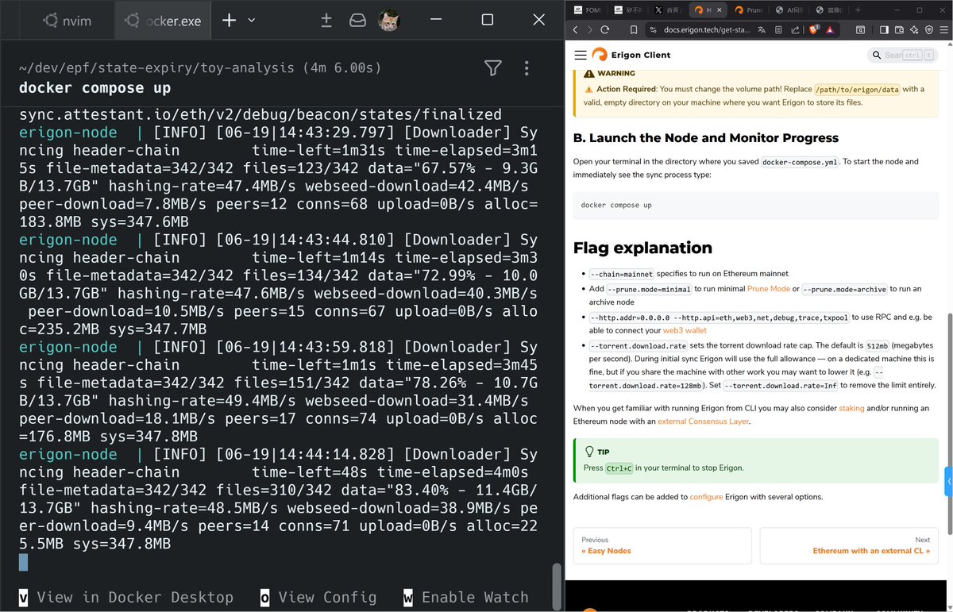The height and width of the screenshot is (612, 953).
Task: Go forward in the browser
Action: tap(589, 30)
